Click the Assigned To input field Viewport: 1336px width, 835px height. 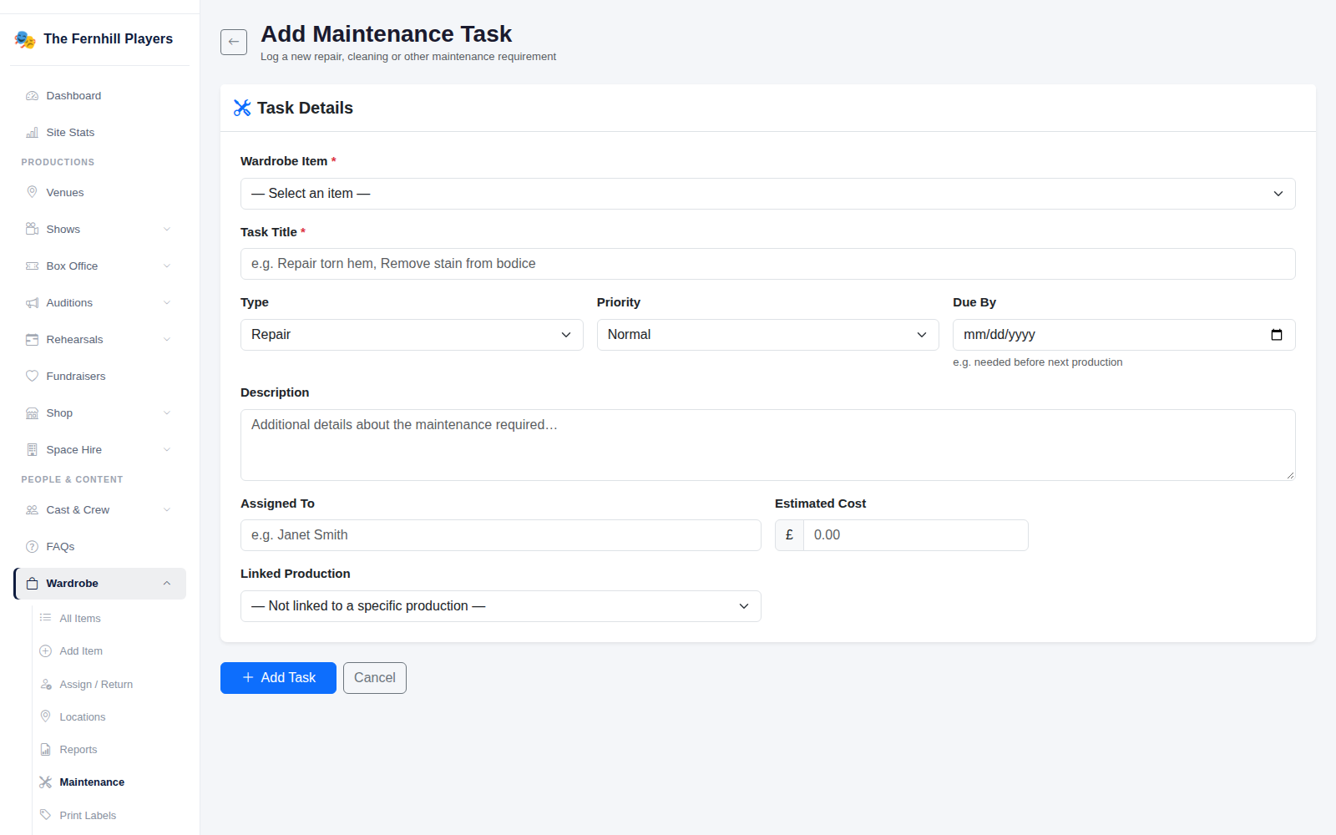(x=501, y=535)
